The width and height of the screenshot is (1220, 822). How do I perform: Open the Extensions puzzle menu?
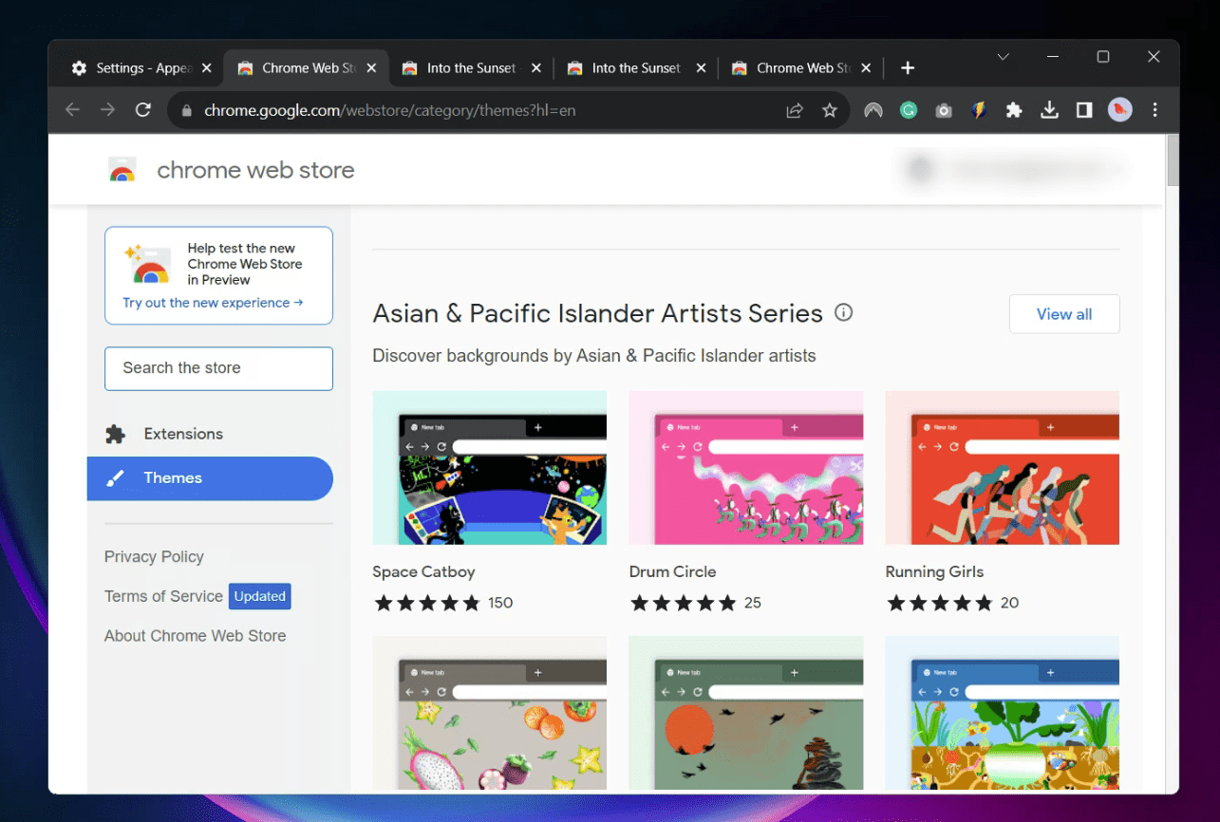tap(1014, 110)
